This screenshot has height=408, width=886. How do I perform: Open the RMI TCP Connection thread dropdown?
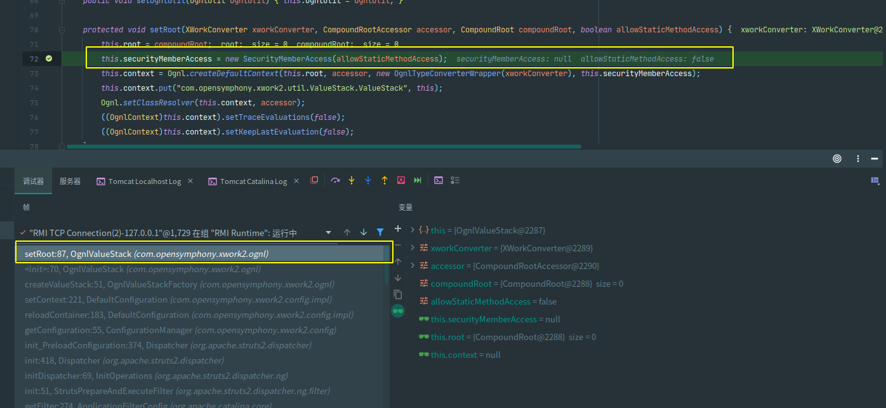coord(328,233)
